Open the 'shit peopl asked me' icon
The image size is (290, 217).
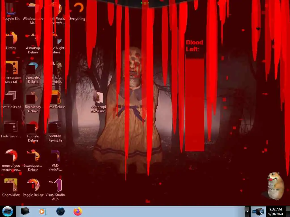click(98, 102)
